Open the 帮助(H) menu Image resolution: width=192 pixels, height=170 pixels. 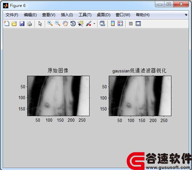coord(143,15)
